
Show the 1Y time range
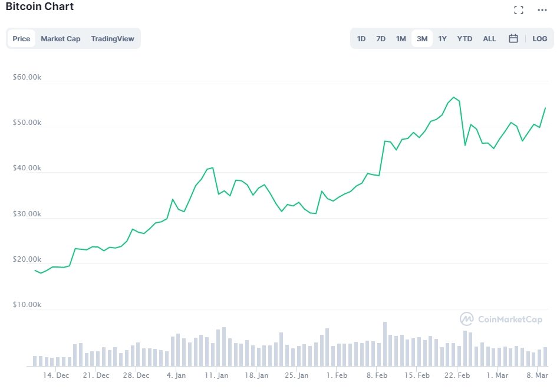pos(442,39)
